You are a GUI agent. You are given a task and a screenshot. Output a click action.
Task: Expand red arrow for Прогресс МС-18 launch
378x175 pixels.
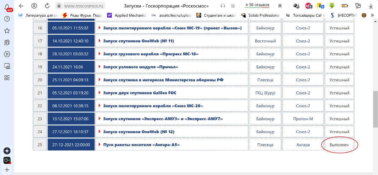pos(100,54)
